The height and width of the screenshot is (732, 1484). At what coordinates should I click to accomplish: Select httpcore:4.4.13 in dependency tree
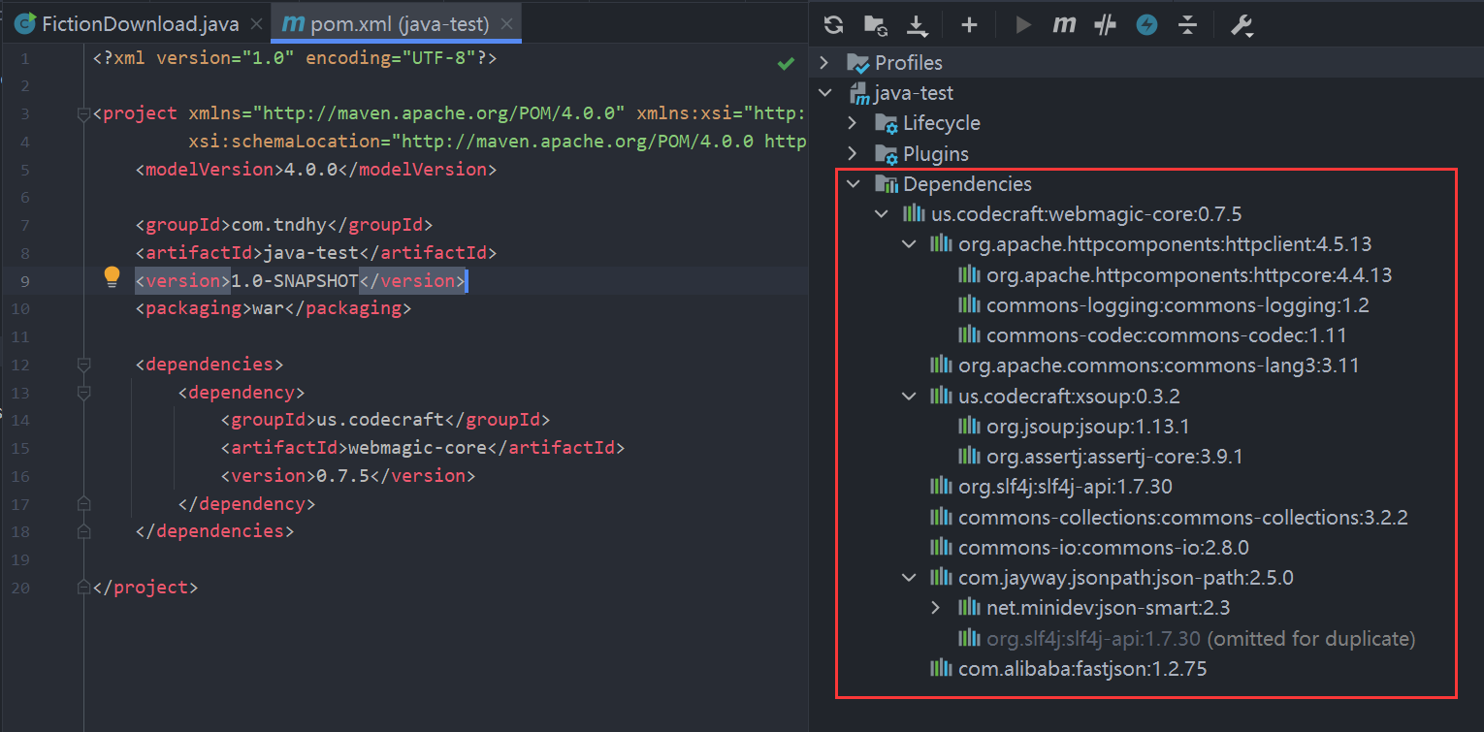[x=1189, y=274]
